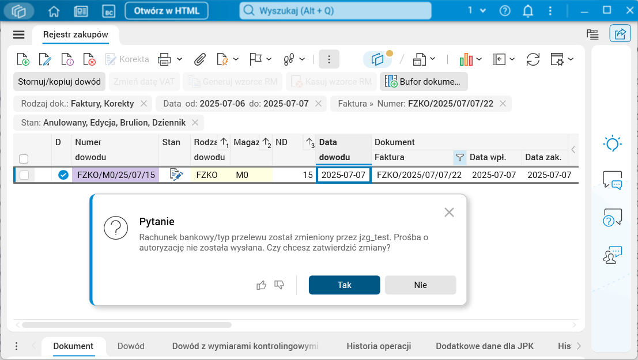Open the help question mark icon
The image size is (638, 360).
pyautogui.click(x=505, y=10)
